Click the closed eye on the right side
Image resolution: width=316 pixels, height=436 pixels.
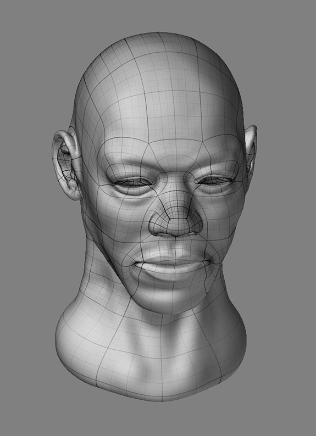[x=215, y=181]
